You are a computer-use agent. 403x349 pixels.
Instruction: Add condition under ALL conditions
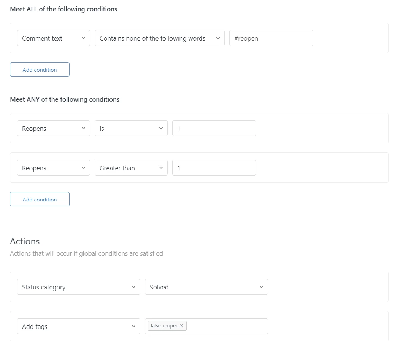point(40,70)
